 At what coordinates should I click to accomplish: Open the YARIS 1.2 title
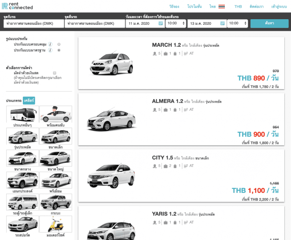pos(164,214)
